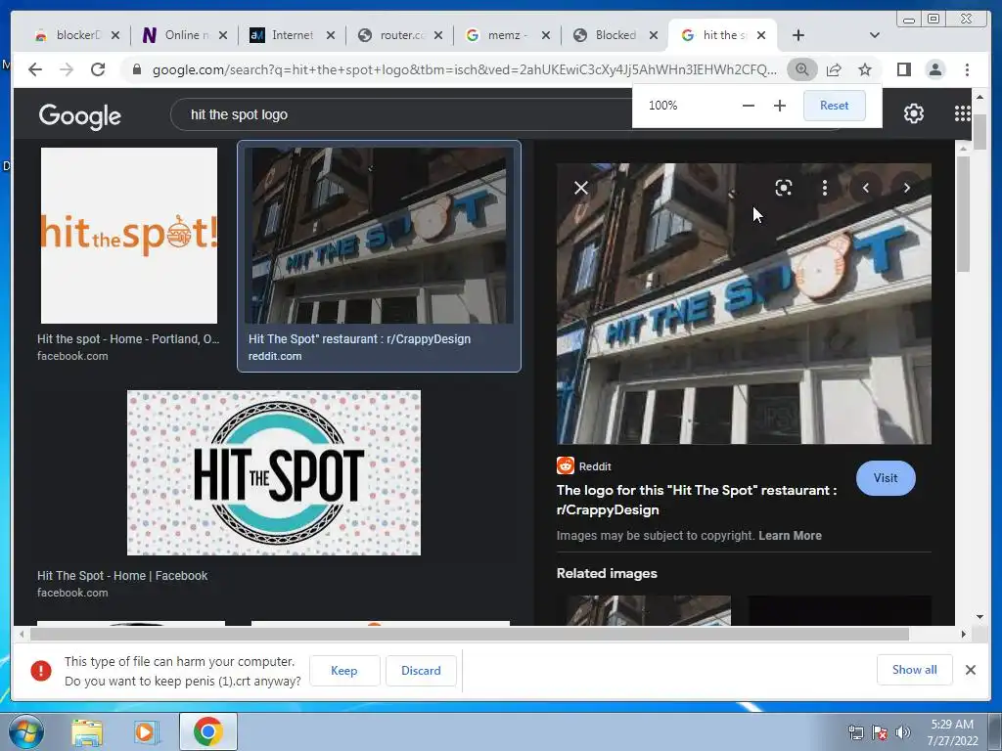Screen dimensions: 1002x751
Task: Open Google quick settings gear
Action: click(914, 113)
